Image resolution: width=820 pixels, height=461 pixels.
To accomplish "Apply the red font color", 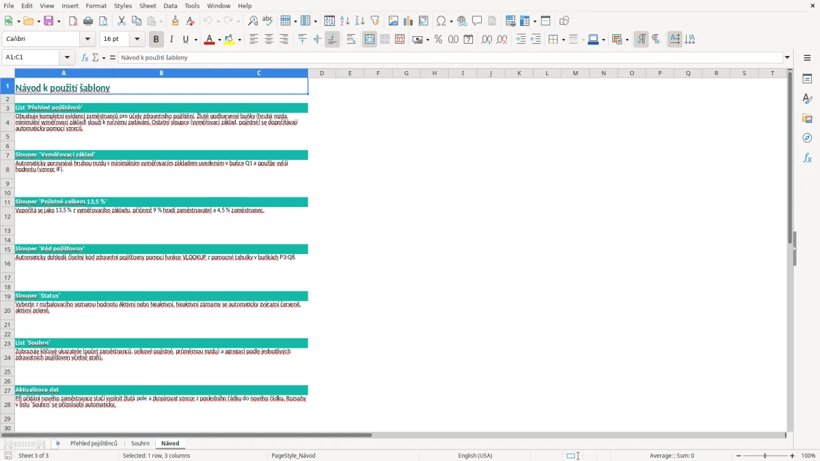I will click(x=209, y=40).
